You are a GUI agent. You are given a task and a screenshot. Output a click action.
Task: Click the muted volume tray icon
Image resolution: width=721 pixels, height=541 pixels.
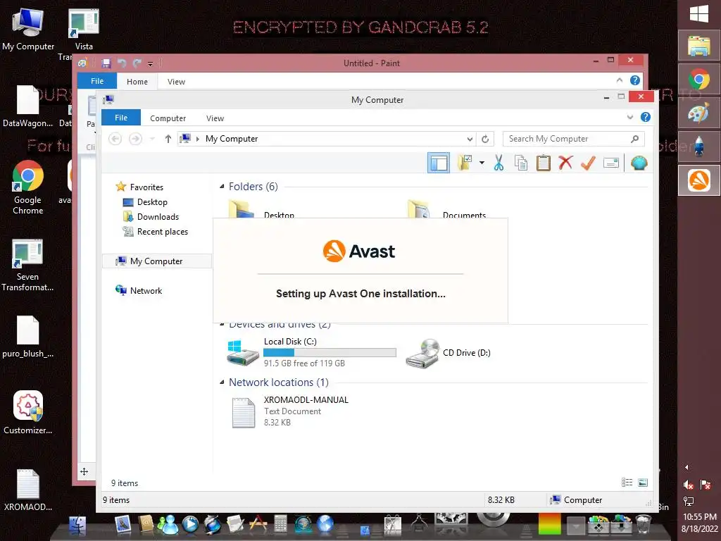click(689, 485)
